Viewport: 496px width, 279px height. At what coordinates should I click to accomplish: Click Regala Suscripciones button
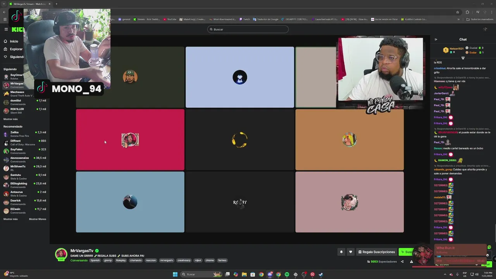pyautogui.click(x=377, y=252)
